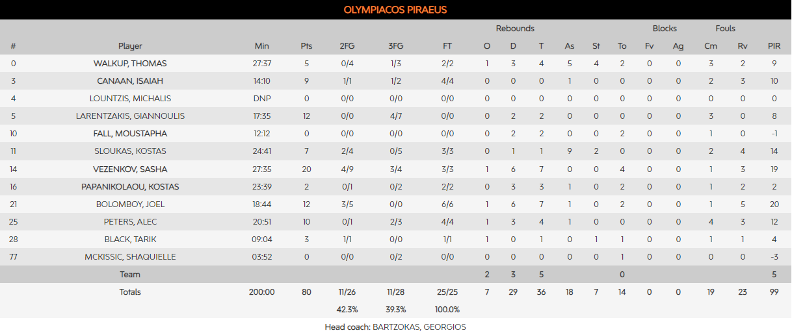Open WALKUP, THOMAS player link
Viewport: 792px width, 333px height.
coord(130,64)
